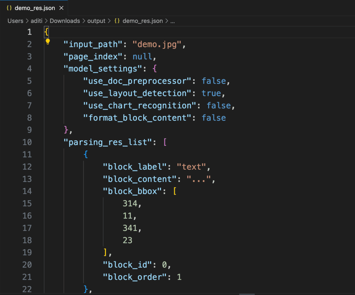Select the demo_res.json editor tab
Image resolution: width=355 pixels, height=295 pixels.
[35, 8]
